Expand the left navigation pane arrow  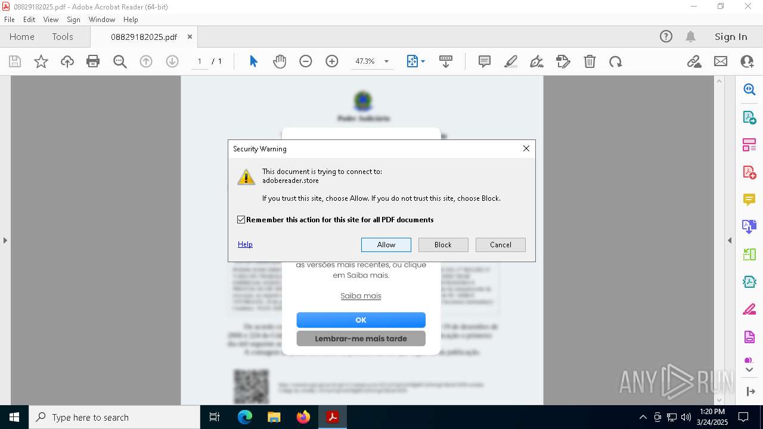[x=5, y=240]
